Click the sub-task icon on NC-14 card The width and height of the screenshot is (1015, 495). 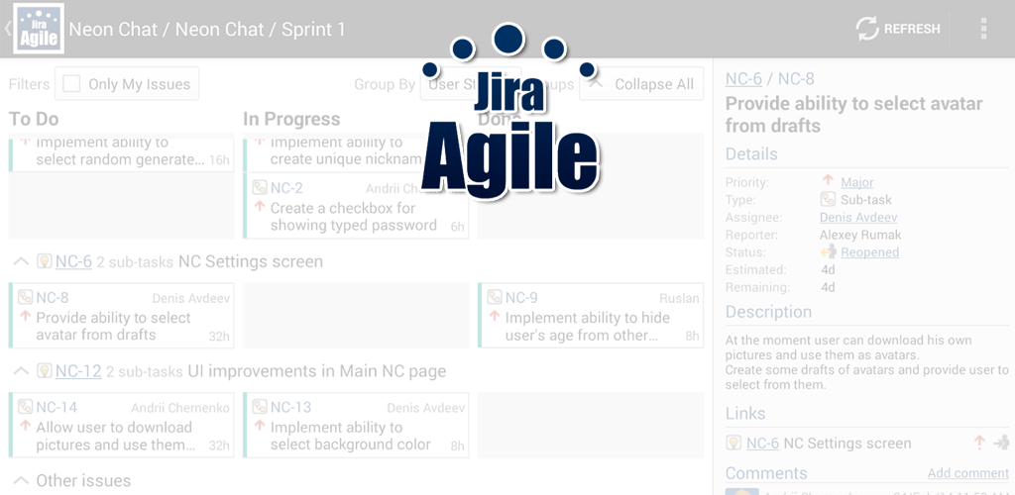coord(26,407)
